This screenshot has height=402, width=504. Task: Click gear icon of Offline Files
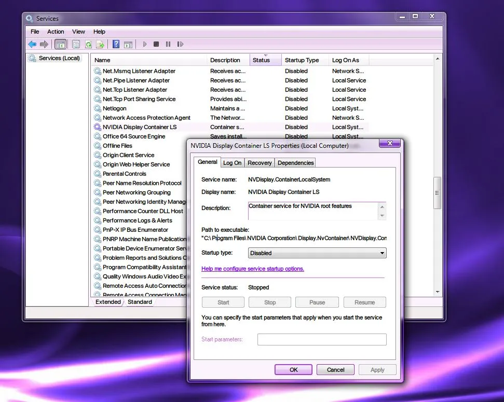pyautogui.click(x=98, y=146)
